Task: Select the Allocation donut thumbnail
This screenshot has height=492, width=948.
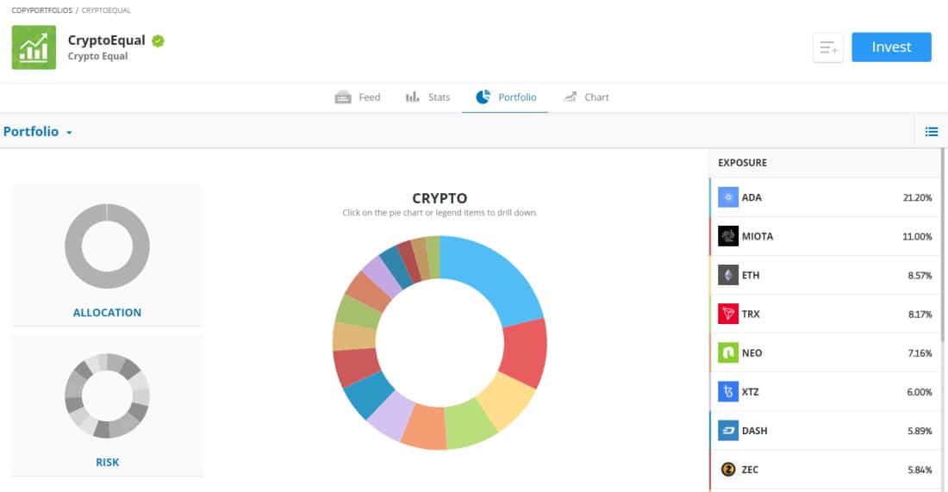Action: [107, 246]
